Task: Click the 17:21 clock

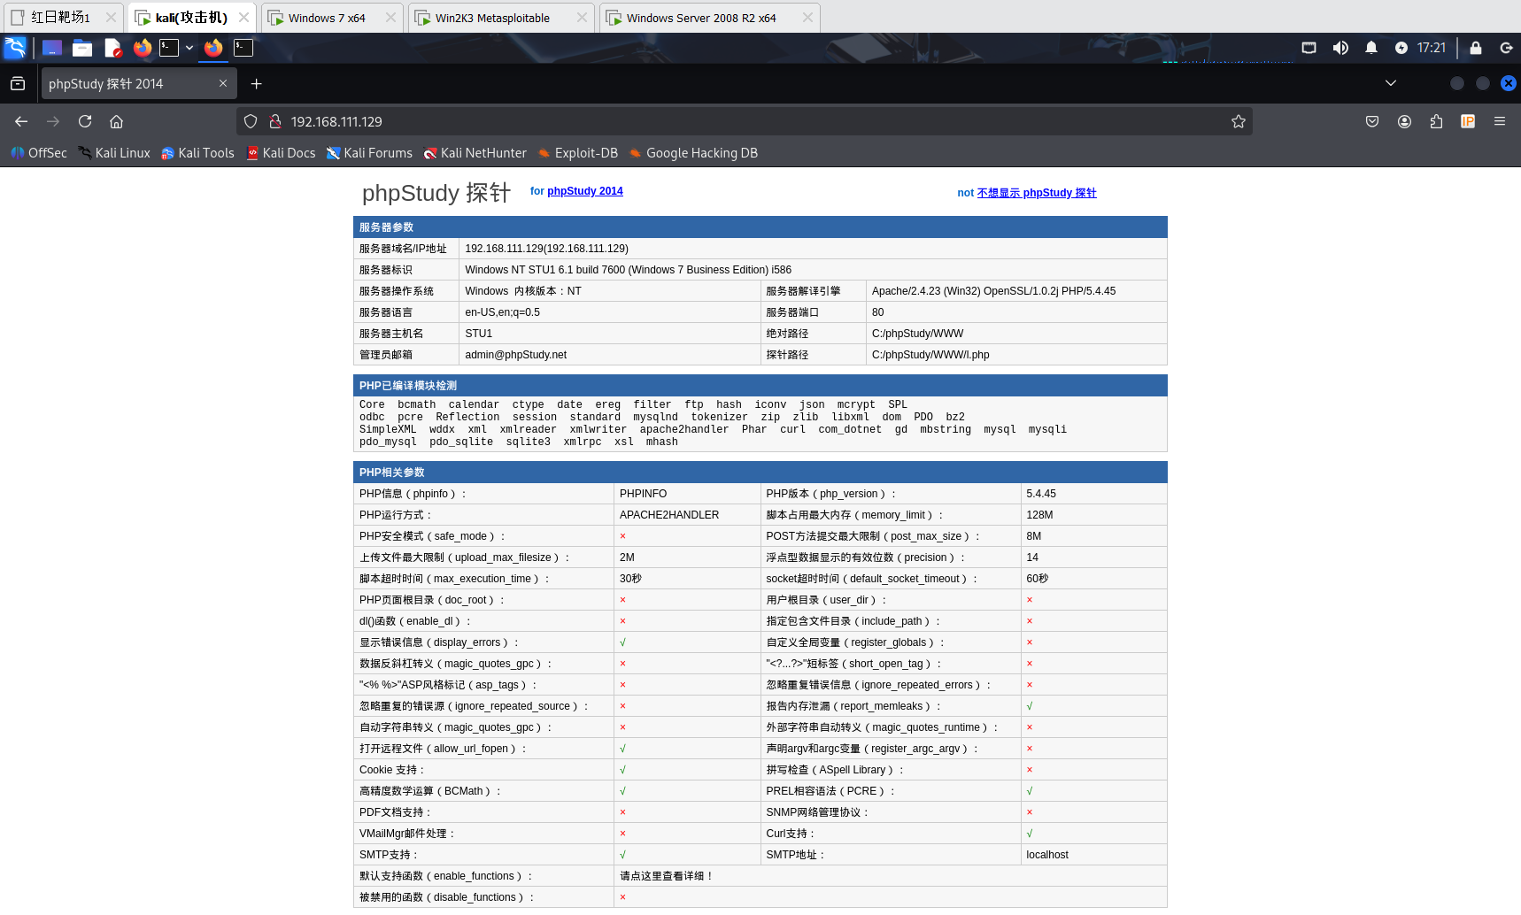Action: (1432, 48)
